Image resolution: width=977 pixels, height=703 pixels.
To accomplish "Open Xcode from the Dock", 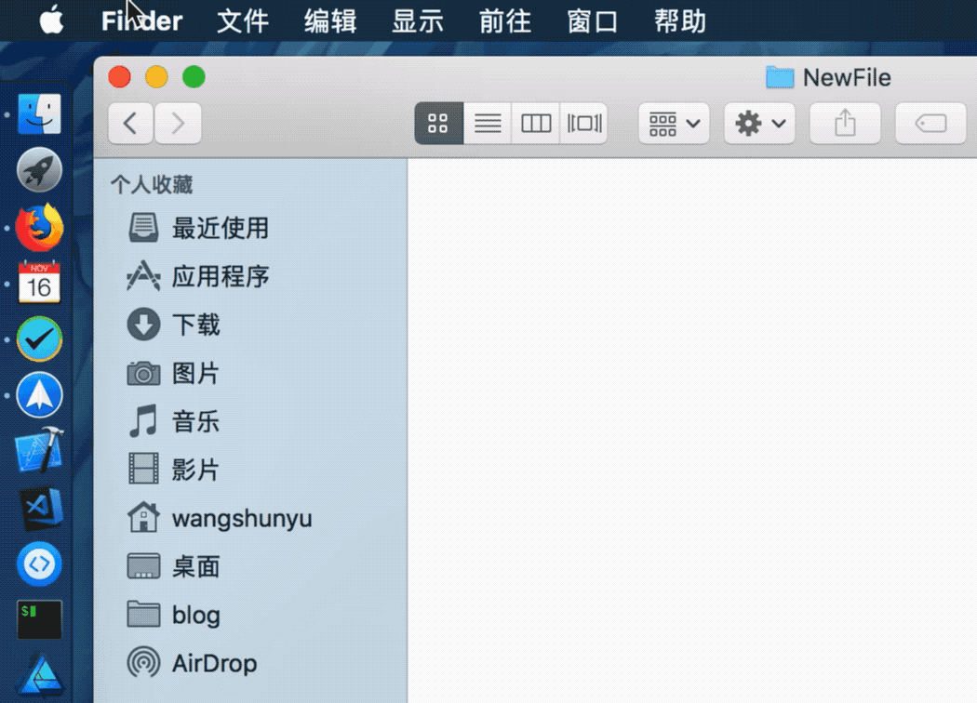I will point(39,451).
